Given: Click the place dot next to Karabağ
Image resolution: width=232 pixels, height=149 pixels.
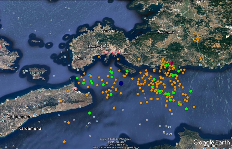Looking at the screenshot, I should pos(77,57).
